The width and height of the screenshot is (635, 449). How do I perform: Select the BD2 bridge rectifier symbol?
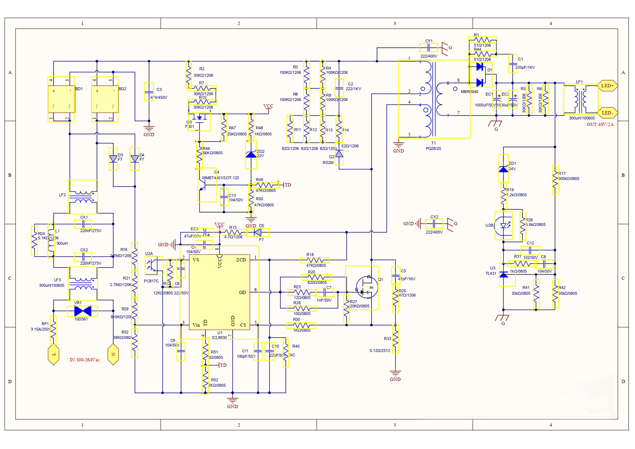pos(105,99)
